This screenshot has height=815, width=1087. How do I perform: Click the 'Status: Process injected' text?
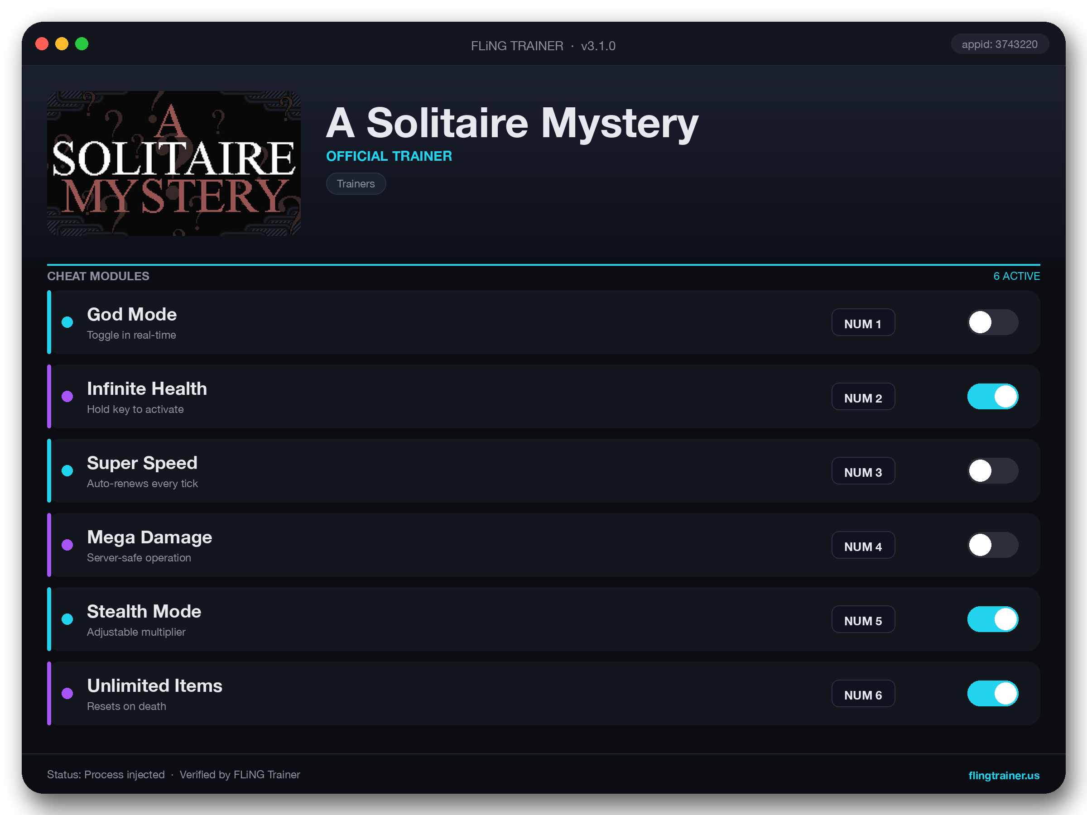[106, 775]
